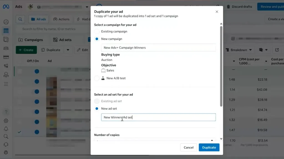Click the export share icon right of Breakdown
Screen dimensions: 284x159
pyautogui.click(x=277, y=50)
